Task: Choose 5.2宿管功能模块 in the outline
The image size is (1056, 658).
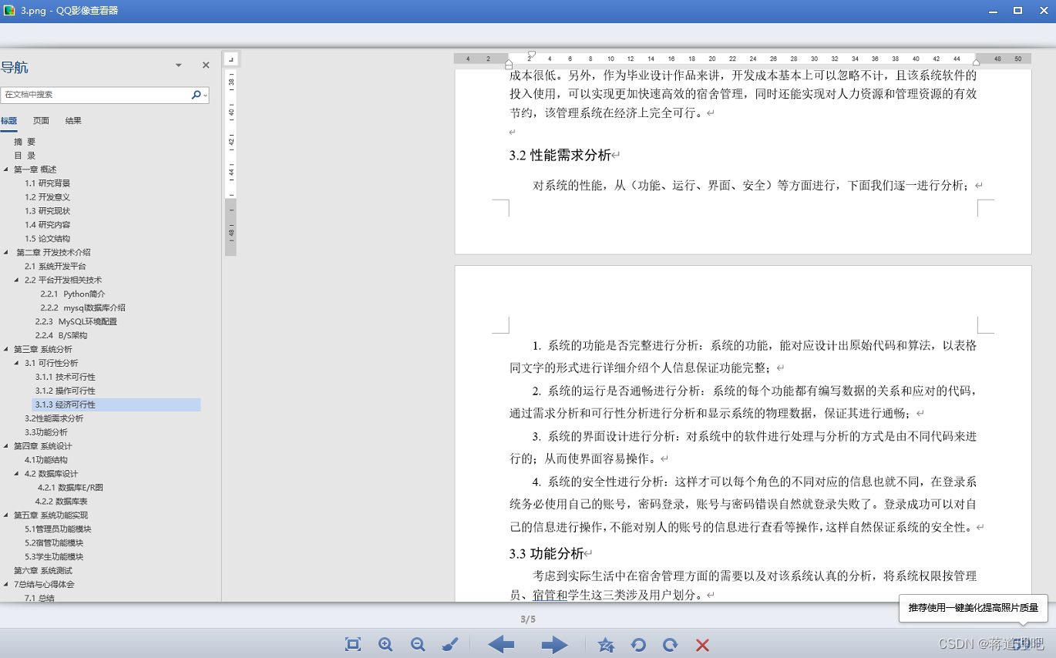Action: click(x=54, y=543)
